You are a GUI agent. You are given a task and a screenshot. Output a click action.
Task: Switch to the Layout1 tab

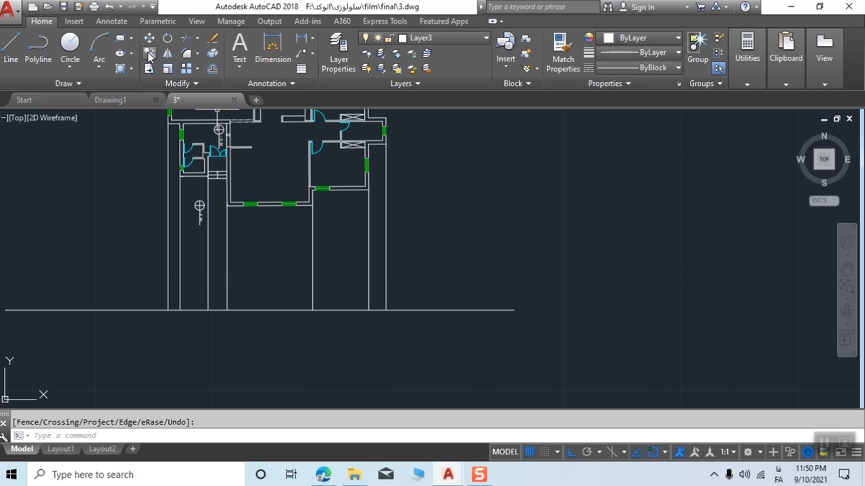point(60,449)
